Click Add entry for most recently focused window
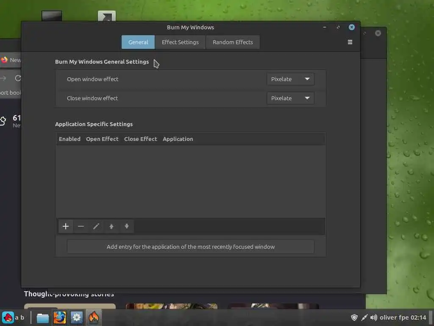The width and height of the screenshot is (434, 326). [x=190, y=247]
